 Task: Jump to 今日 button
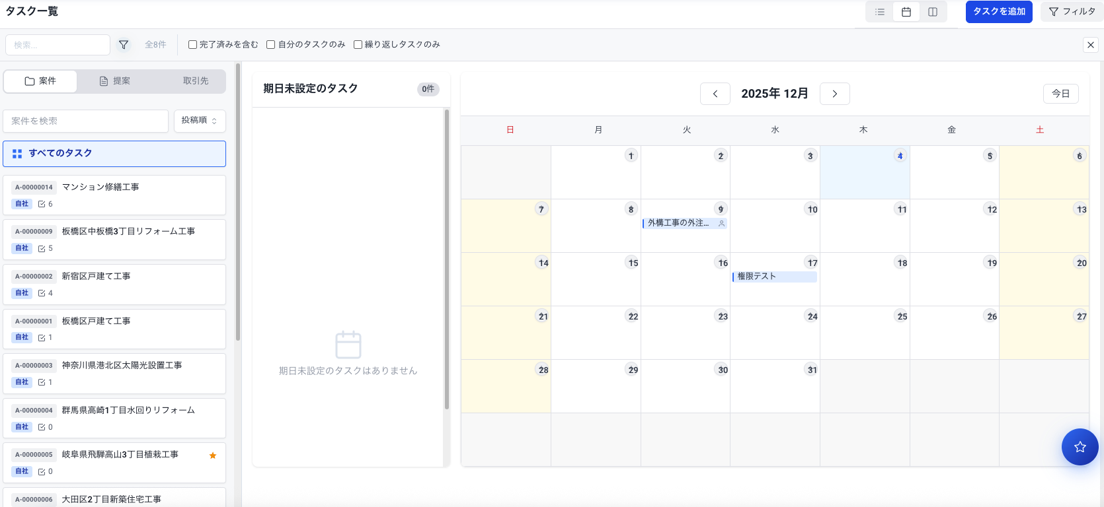coord(1061,94)
